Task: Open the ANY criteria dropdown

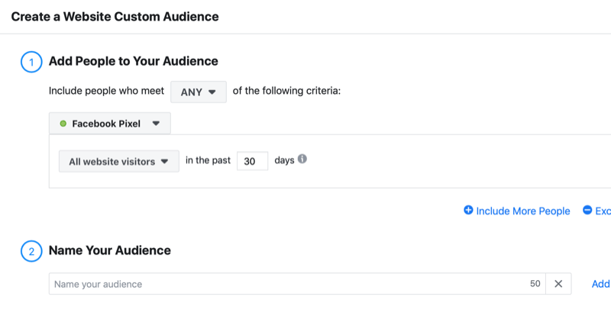Action: tap(198, 92)
